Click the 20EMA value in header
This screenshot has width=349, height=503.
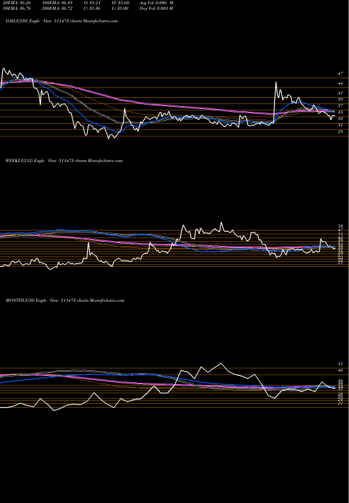point(16,3)
